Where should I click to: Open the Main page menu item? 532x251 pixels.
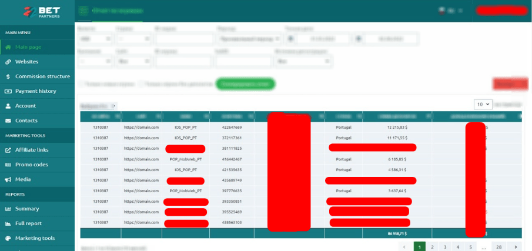27,47
